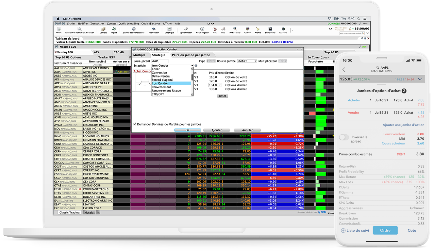
Task: Select the Mosaic workspace tab
Action: [89, 212]
